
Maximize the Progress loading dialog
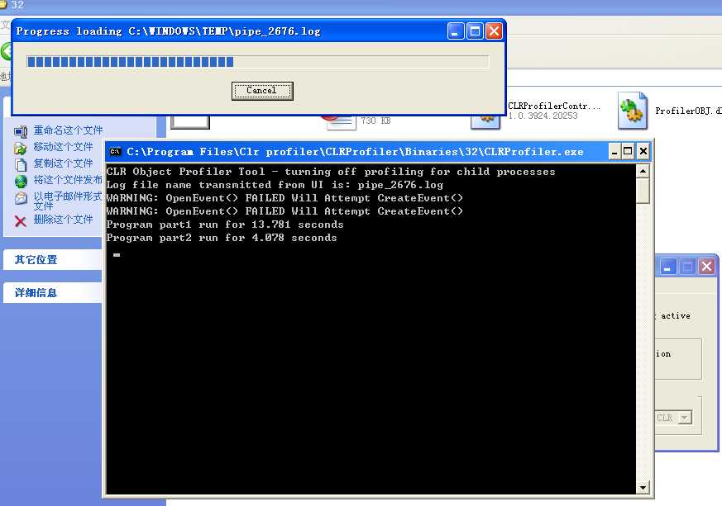(x=475, y=31)
